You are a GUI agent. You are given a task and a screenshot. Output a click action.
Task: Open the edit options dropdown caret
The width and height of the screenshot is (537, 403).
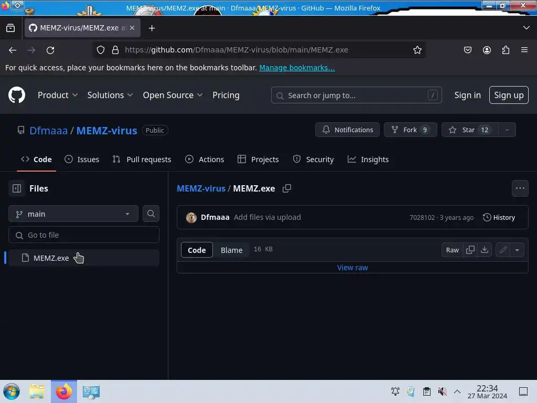(x=517, y=250)
